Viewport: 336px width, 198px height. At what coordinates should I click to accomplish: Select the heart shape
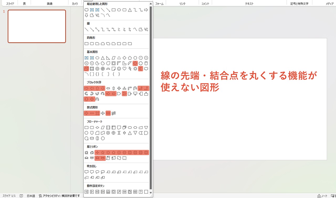coord(124,69)
